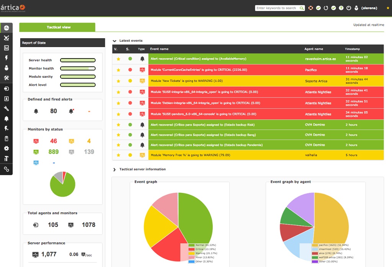Open the 'New Tickets' warning event
392x267 pixels.
[186, 81]
